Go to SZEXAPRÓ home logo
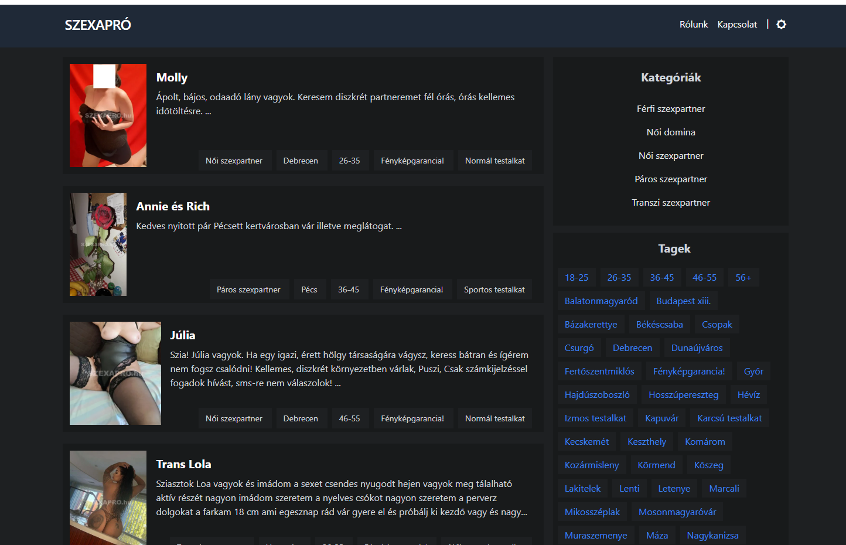 (x=98, y=25)
